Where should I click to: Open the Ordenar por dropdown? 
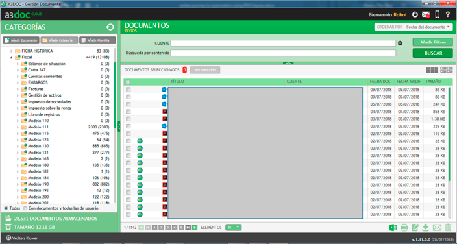click(x=414, y=27)
